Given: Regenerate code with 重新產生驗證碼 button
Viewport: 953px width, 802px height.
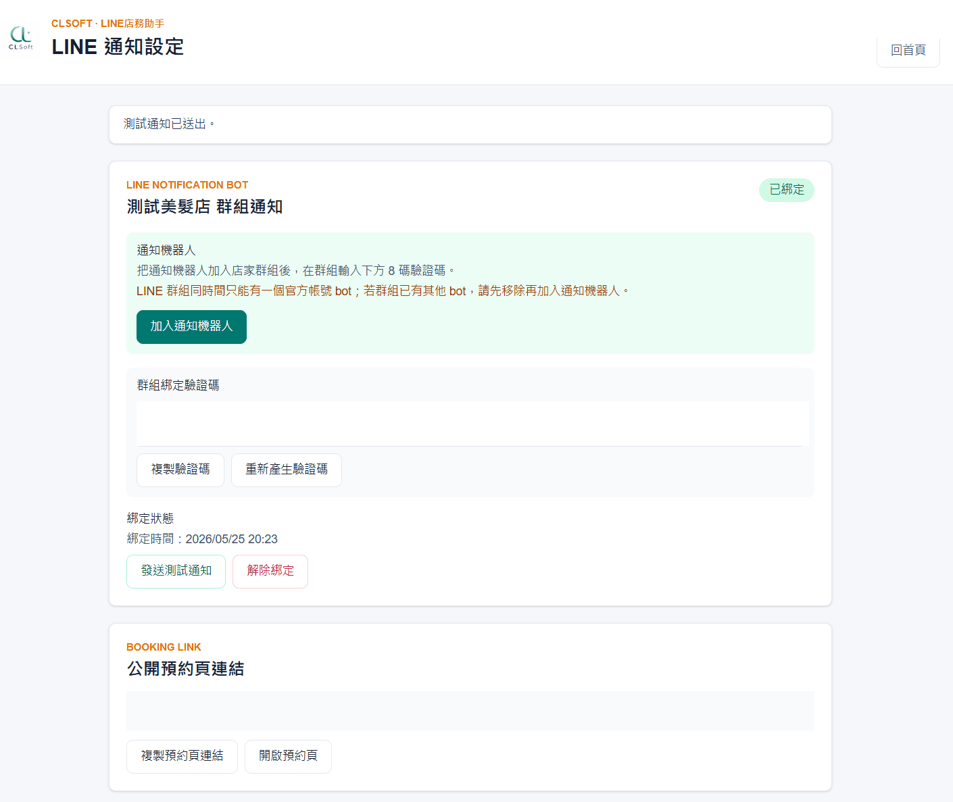Looking at the screenshot, I should 287,470.
